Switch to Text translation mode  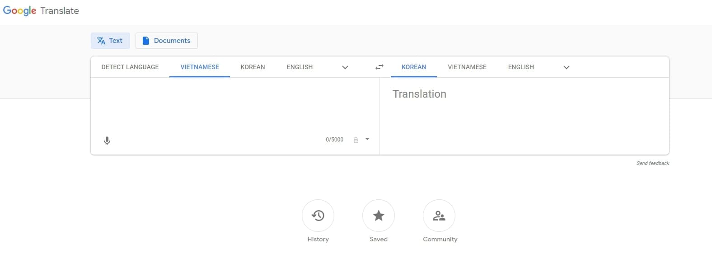(110, 41)
